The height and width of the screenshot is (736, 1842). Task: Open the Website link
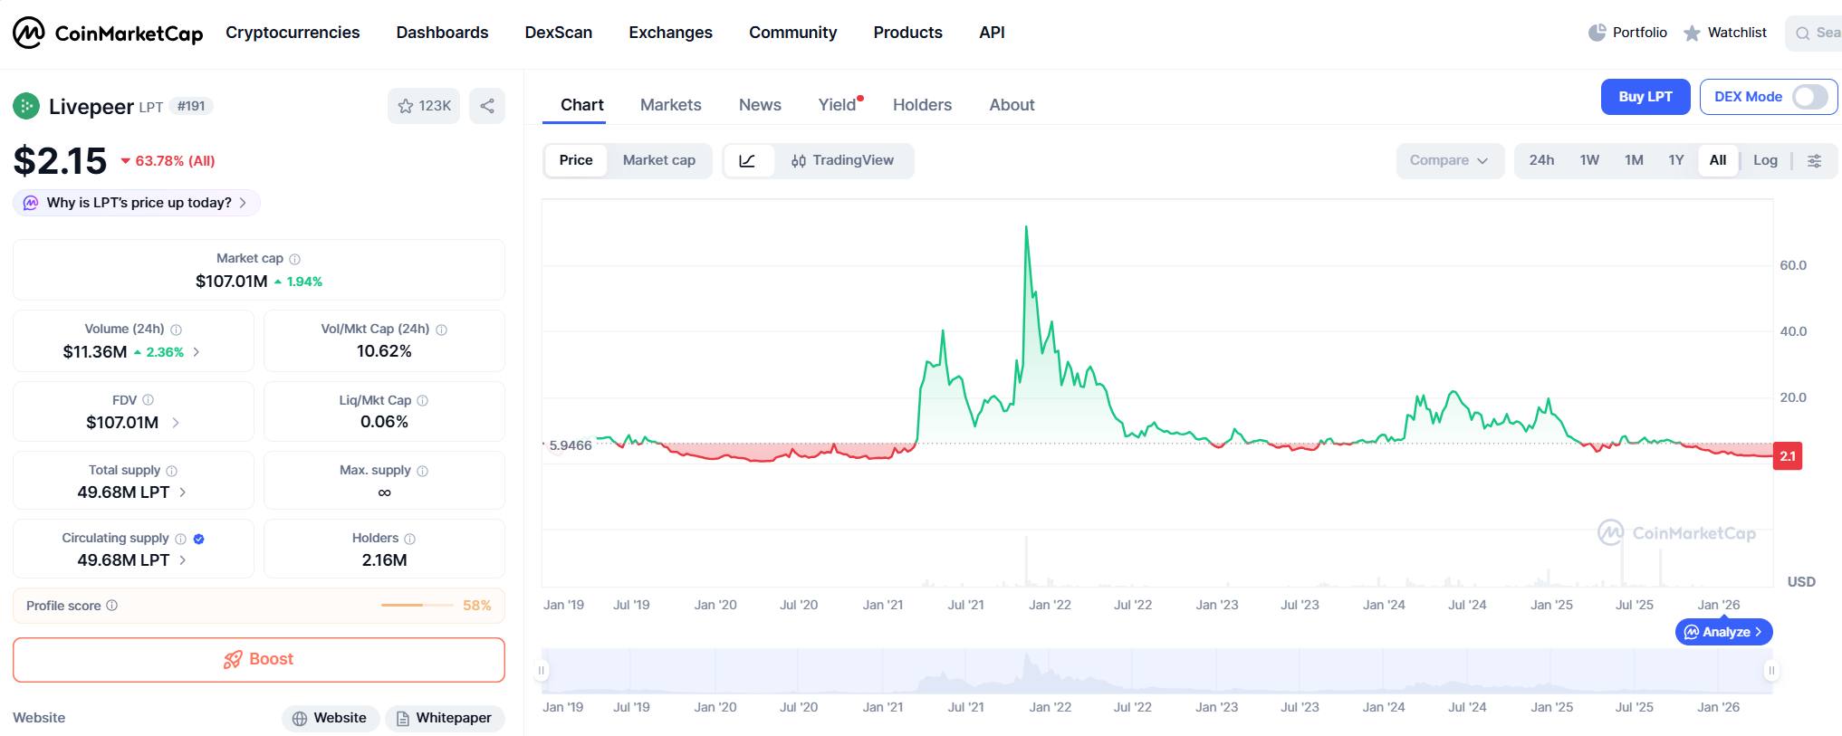coord(331,718)
